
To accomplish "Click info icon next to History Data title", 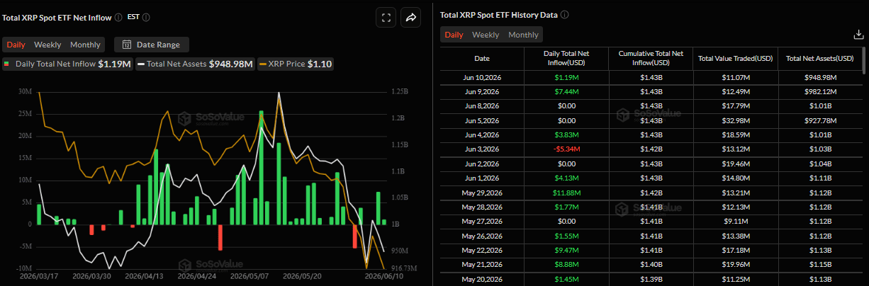I will (x=565, y=15).
